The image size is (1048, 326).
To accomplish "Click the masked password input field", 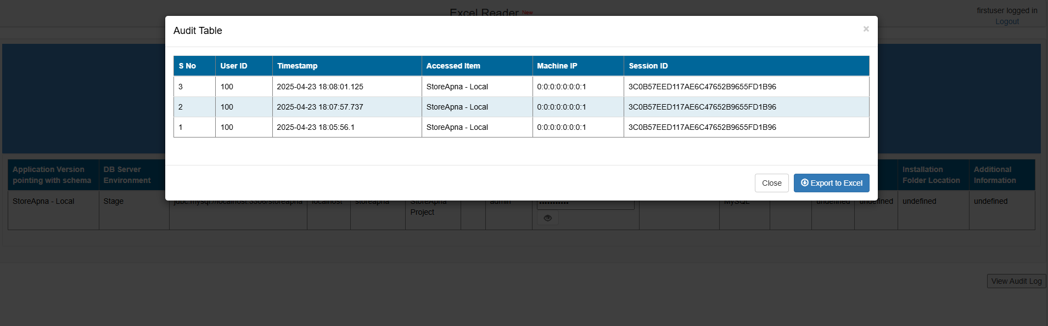I will tap(585, 204).
